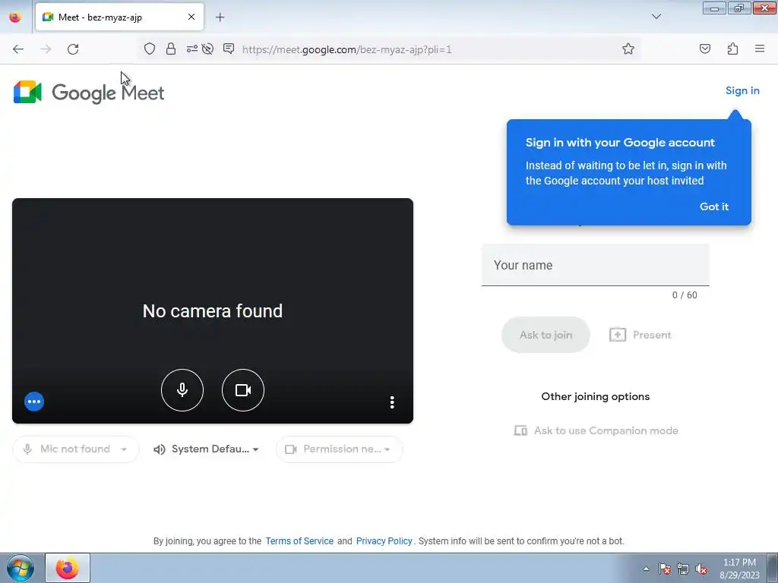This screenshot has width=778, height=583.
Task: Click the Firefox icon left of the tabs
Action: [x=15, y=17]
